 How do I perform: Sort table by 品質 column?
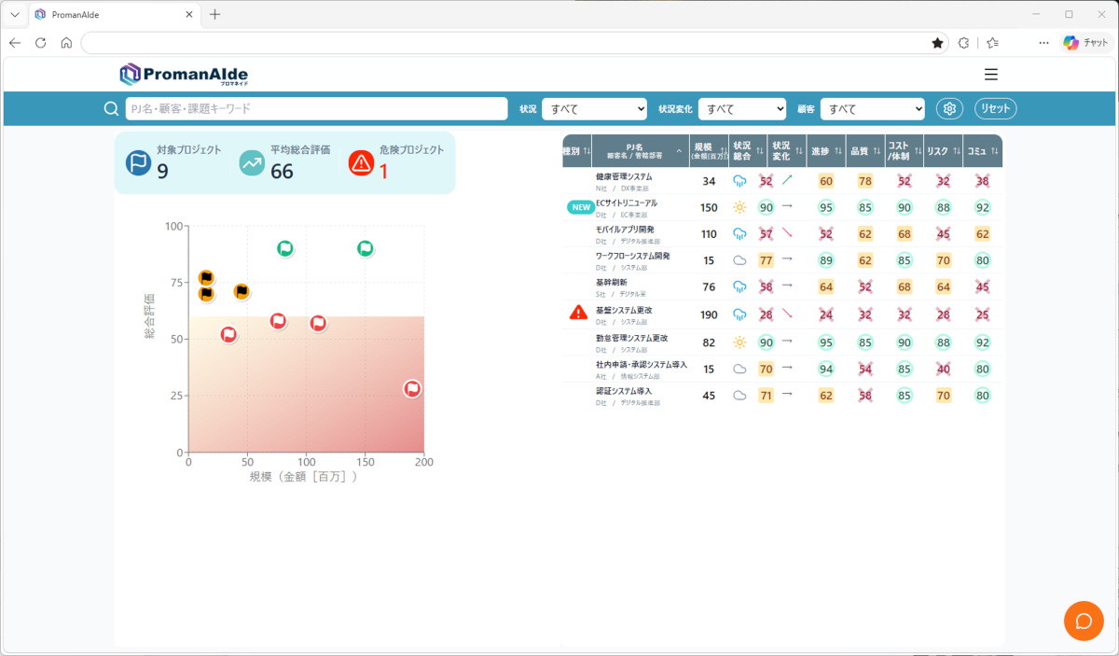click(x=865, y=151)
